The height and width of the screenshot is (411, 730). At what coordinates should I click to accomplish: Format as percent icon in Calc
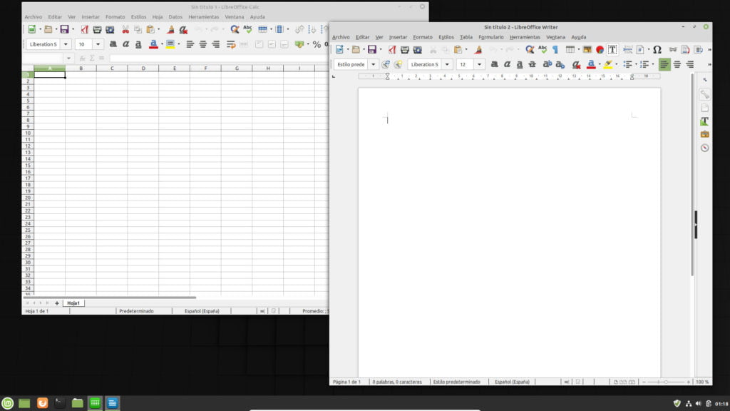click(x=317, y=44)
